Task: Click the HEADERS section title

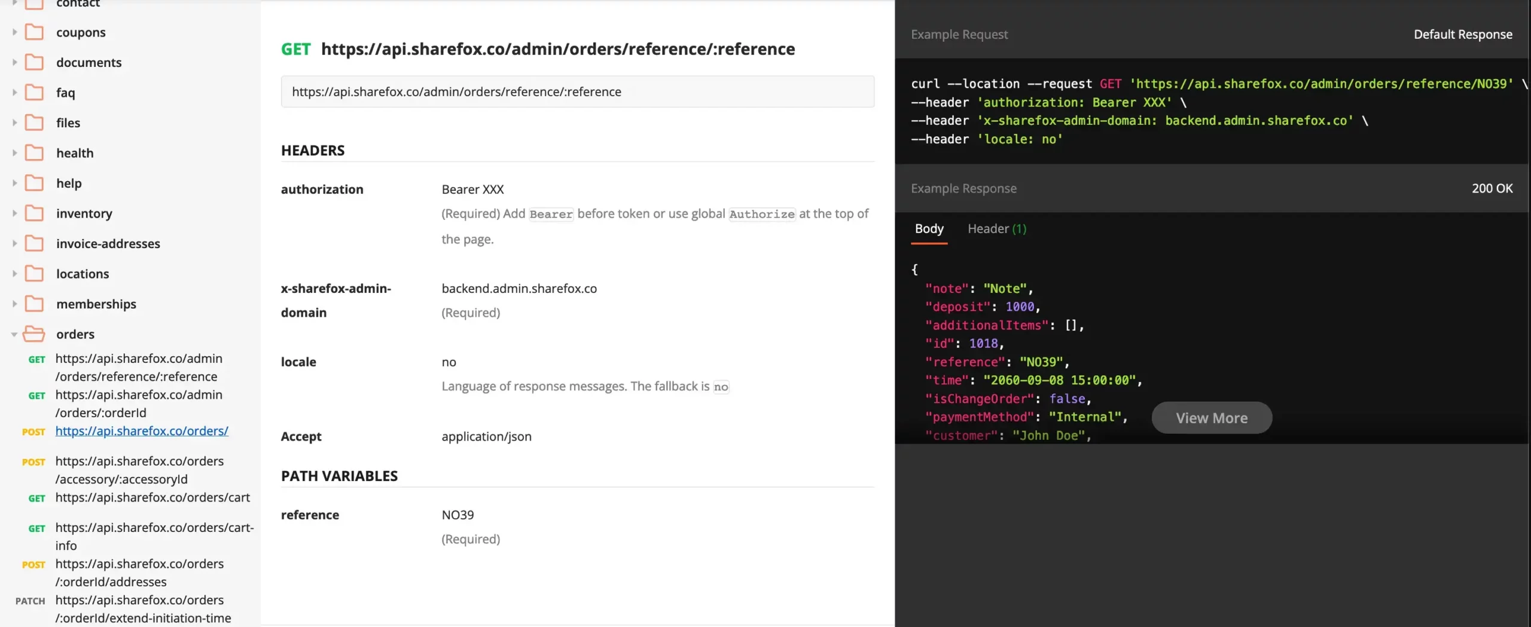Action: point(313,151)
